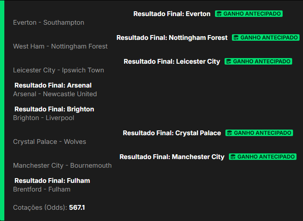Click the coin icon beside Everton's early payout badge

219,14
